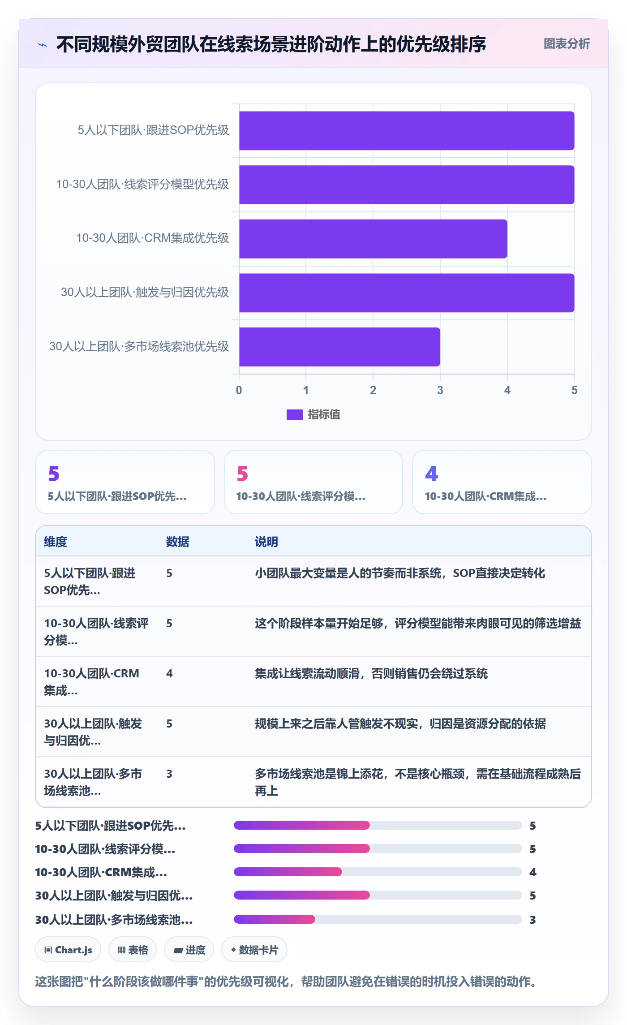Click the "说明" table column header

[266, 542]
